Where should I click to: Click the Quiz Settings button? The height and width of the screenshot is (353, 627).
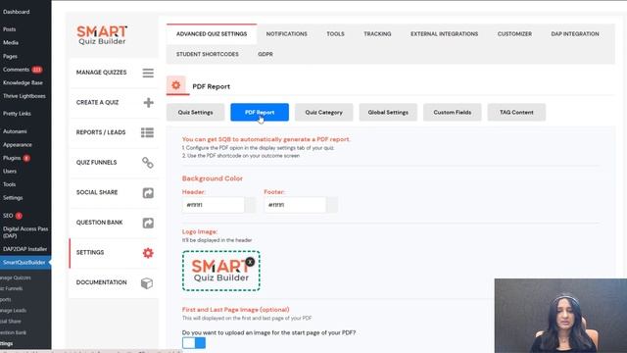[x=196, y=113]
